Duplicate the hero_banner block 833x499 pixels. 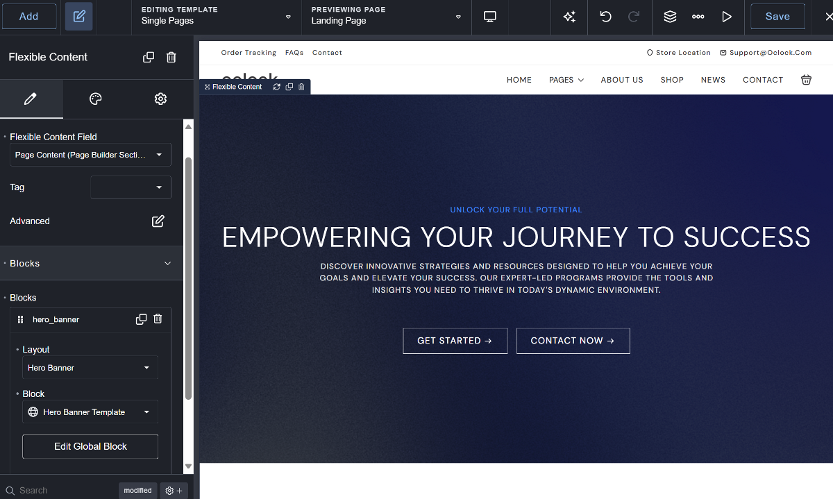142,319
